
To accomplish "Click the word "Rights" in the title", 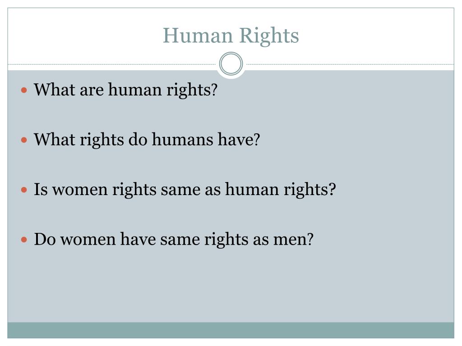I will pyautogui.click(x=269, y=36).
